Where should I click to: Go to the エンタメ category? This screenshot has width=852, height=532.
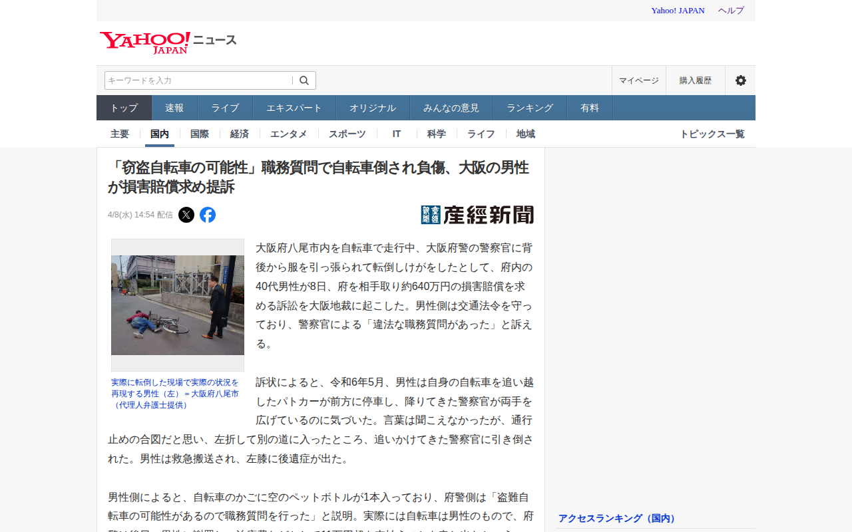pos(289,134)
